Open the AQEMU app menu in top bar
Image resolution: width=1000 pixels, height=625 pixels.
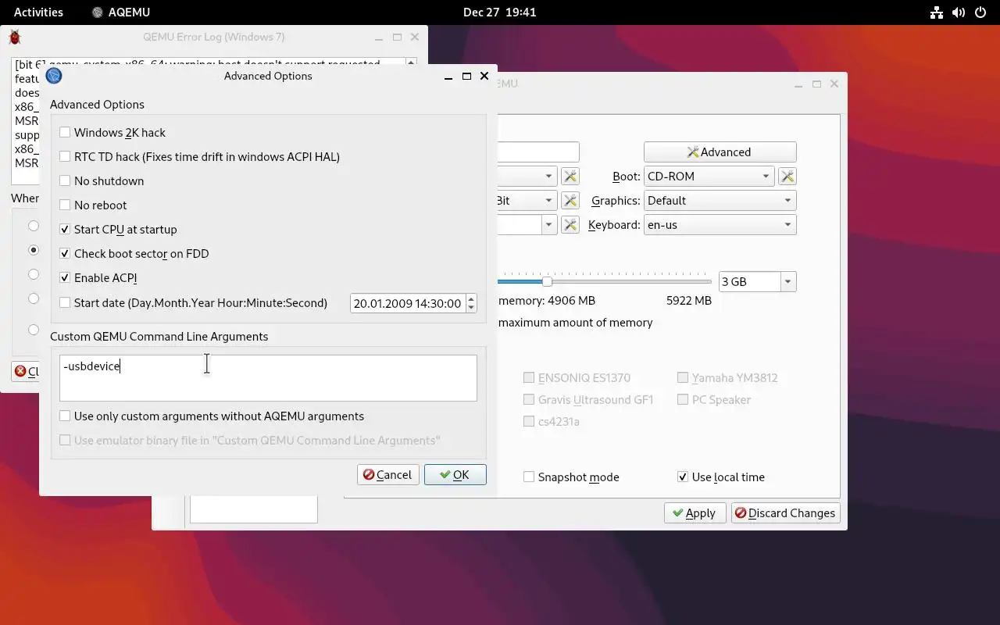(x=120, y=12)
